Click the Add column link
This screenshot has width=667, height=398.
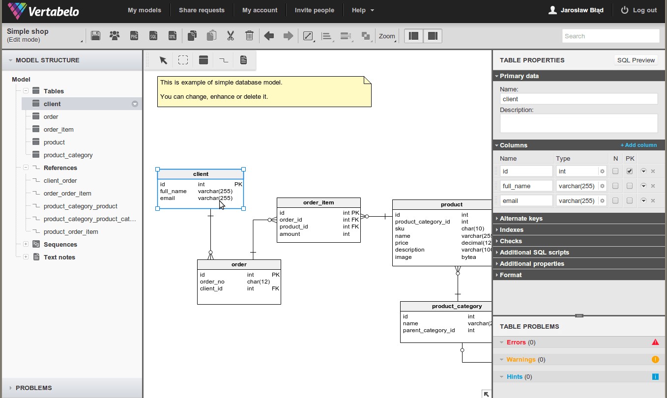[638, 145]
